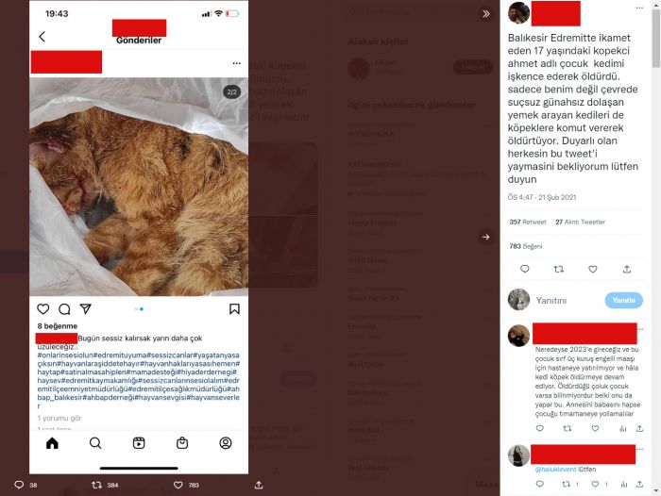This screenshot has width=661, height=496.
Task: Click the retweet icon under main tweet
Action: coord(559,269)
